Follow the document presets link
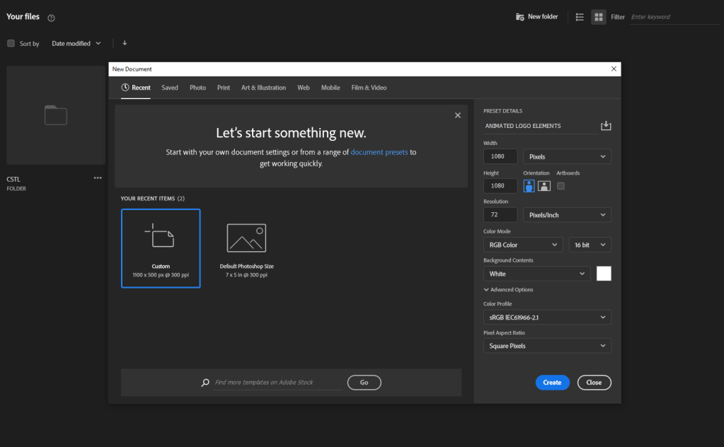724x447 pixels. pos(379,152)
